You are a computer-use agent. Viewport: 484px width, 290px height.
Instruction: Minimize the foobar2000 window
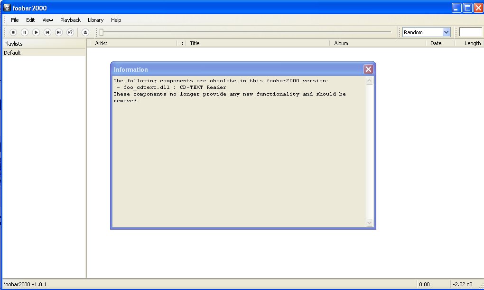456,8
